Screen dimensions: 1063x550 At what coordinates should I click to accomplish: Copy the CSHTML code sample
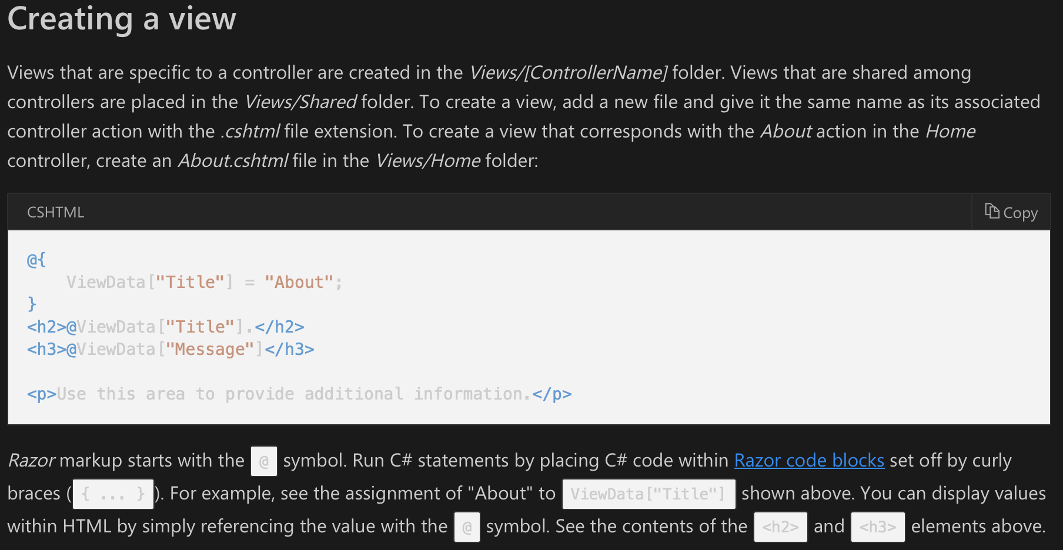(x=1011, y=212)
